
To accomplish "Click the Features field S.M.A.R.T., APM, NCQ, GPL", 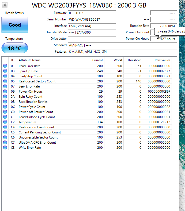I will pos(122,52).
